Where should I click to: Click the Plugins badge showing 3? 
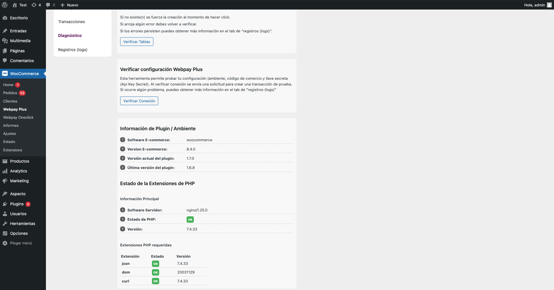coord(28,204)
